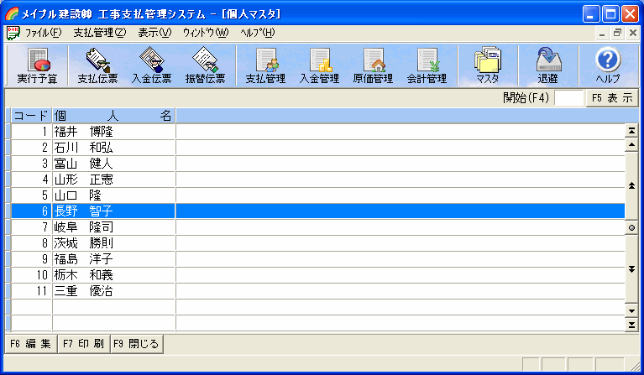Screen dimensions: 644x375
Task: Click the 開始(F4) input field
Action: click(568, 98)
